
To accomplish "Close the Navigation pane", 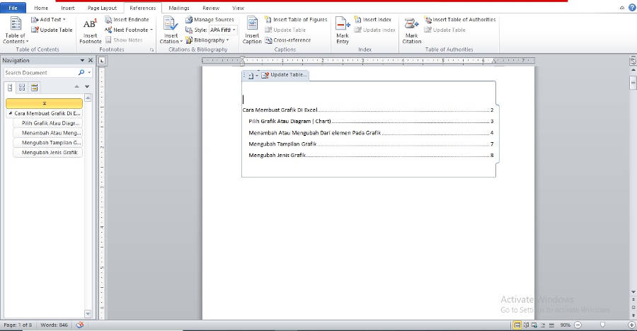I will point(90,60).
